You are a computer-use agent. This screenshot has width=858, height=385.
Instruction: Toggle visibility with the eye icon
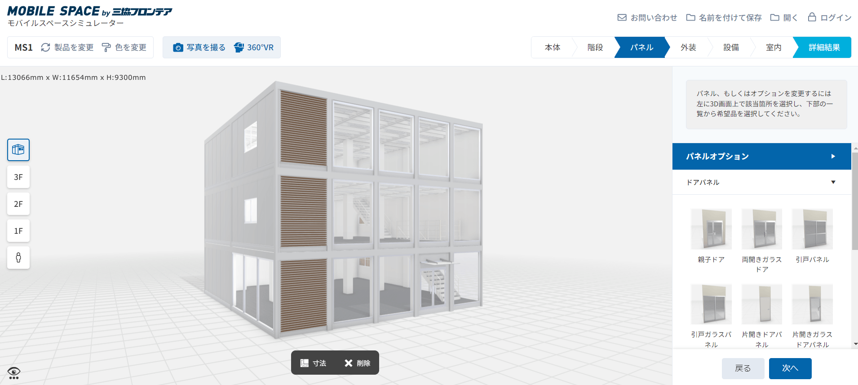[x=14, y=372]
